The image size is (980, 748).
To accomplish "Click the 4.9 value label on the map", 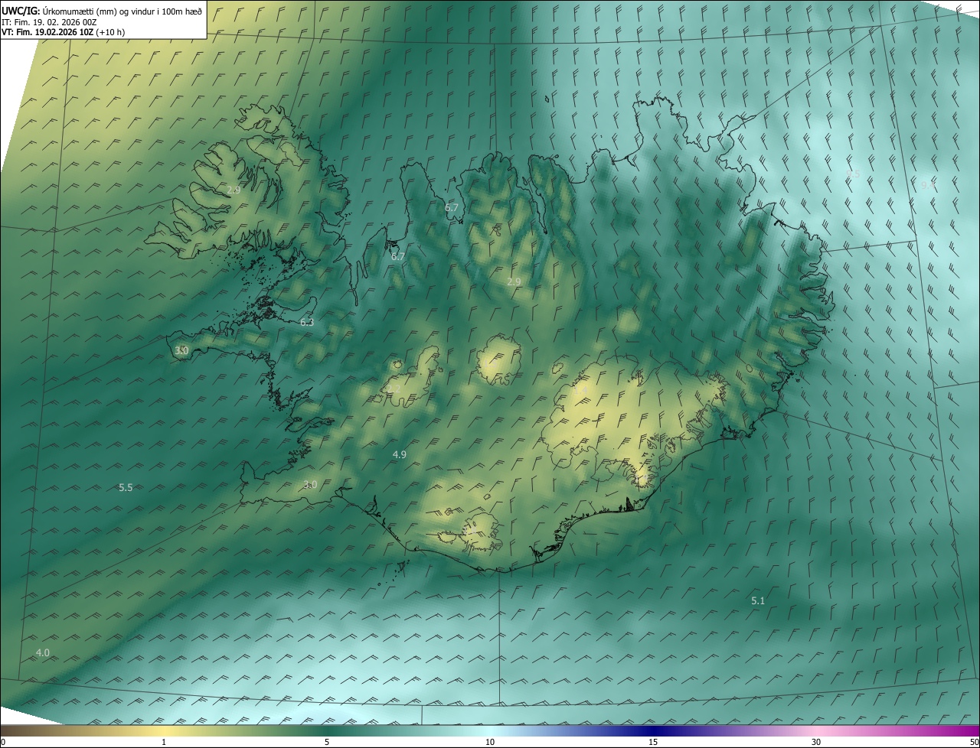I will click(399, 454).
